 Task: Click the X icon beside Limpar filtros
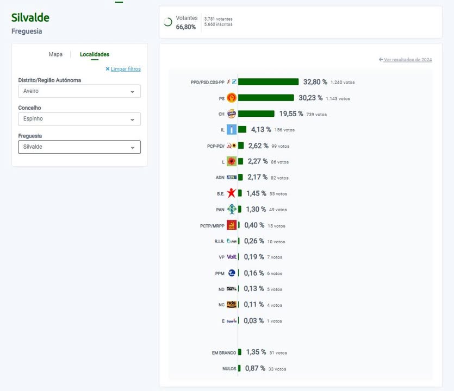tap(108, 69)
